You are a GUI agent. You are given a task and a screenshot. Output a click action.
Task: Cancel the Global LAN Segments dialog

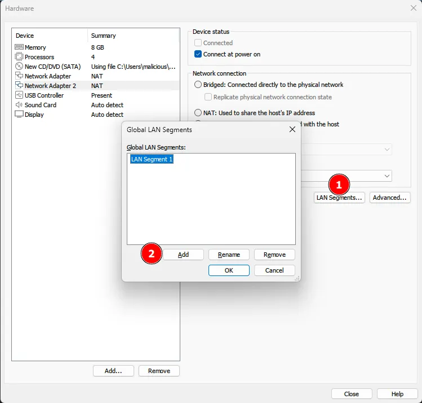[274, 270]
